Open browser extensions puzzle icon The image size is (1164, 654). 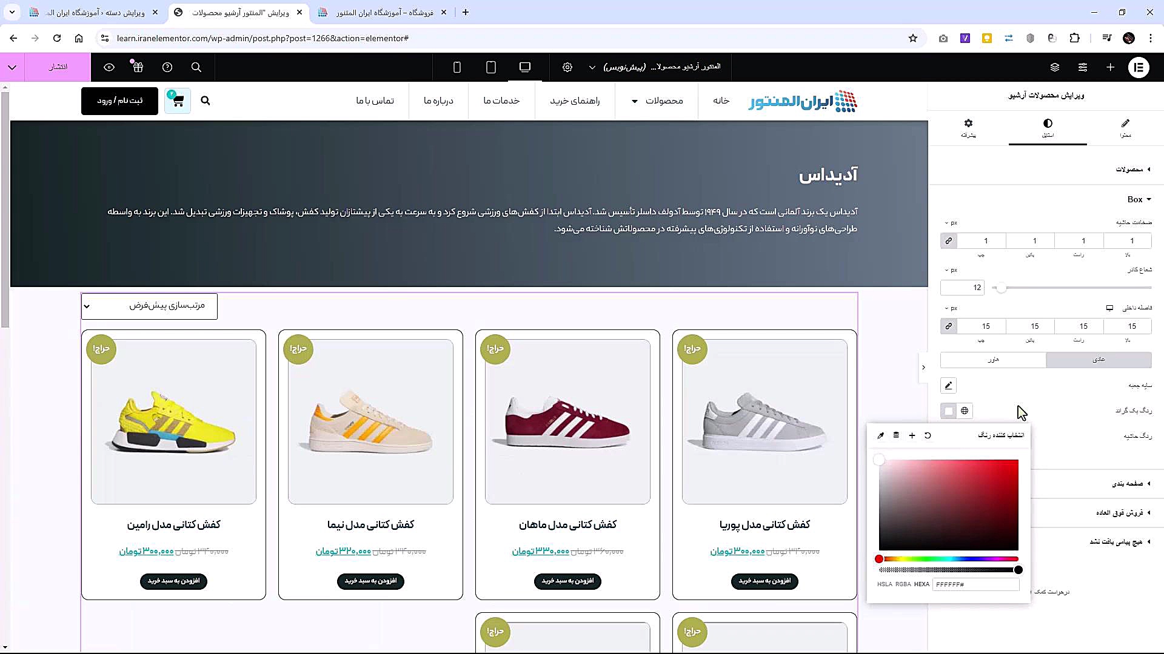pos(1074,38)
